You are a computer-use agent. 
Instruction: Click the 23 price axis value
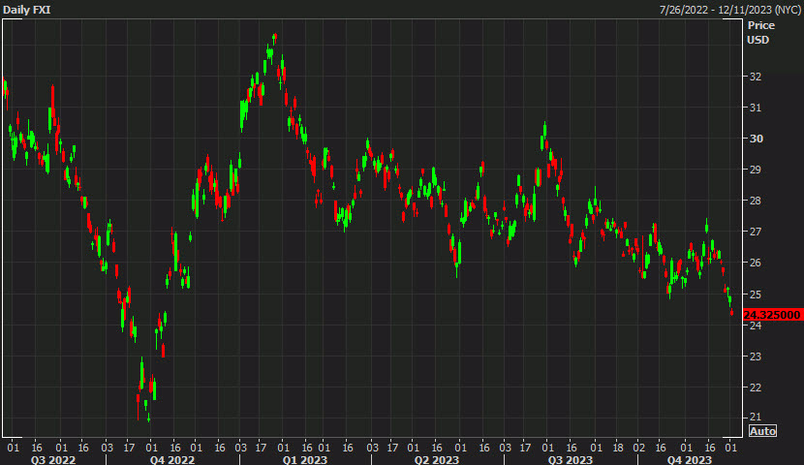coord(756,356)
